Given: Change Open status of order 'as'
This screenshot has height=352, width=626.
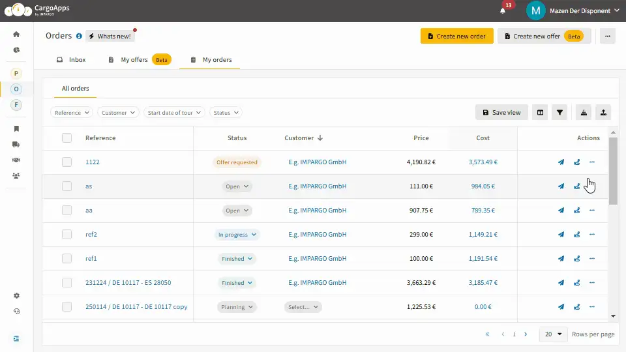Looking at the screenshot, I should coord(237,186).
